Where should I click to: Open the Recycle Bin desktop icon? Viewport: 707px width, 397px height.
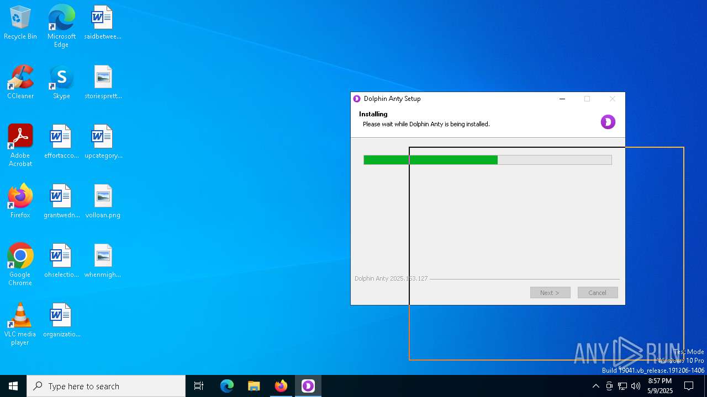(20, 23)
